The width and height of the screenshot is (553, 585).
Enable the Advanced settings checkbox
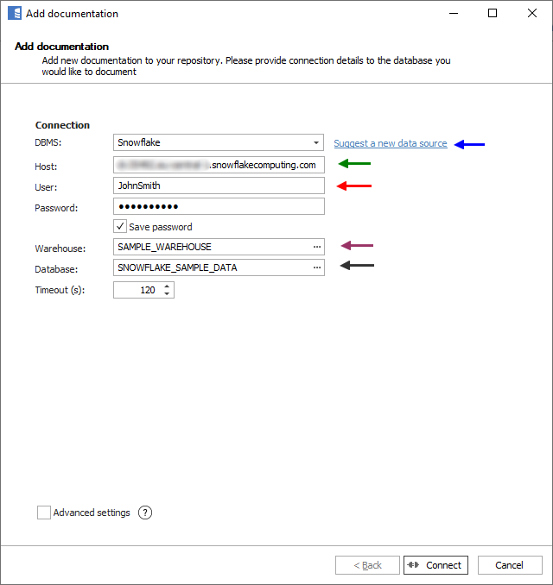tap(44, 513)
